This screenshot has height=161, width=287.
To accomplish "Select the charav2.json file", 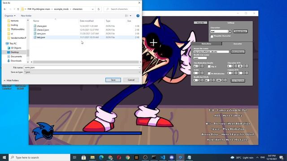I will click(x=43, y=30).
